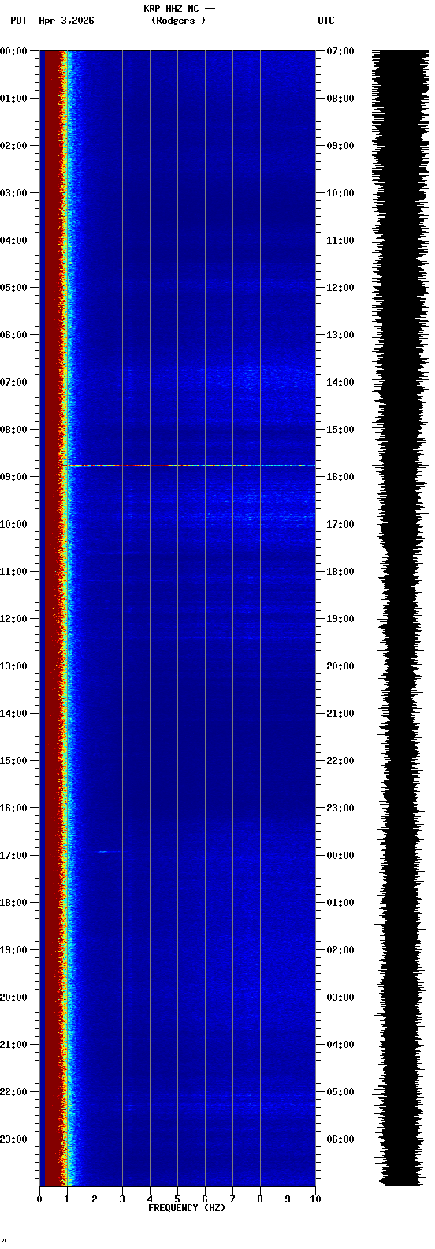Click the 07:00 UTC time label
The width and height of the screenshot is (435, 1249).
coord(340,51)
